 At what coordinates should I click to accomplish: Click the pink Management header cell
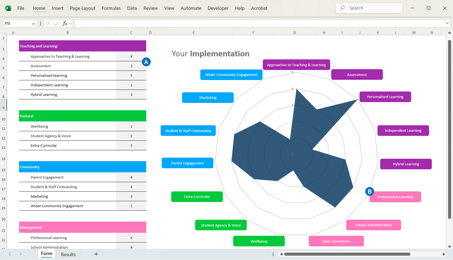(83, 227)
